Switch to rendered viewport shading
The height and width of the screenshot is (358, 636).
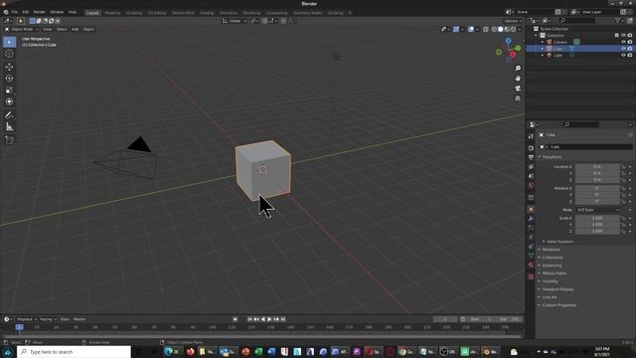coord(513,29)
